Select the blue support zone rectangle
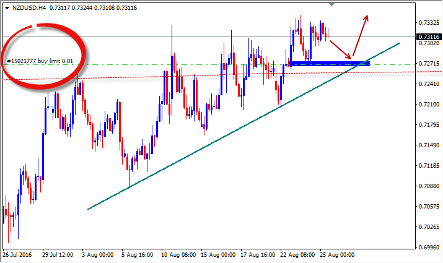443x263 pixels. coord(329,64)
